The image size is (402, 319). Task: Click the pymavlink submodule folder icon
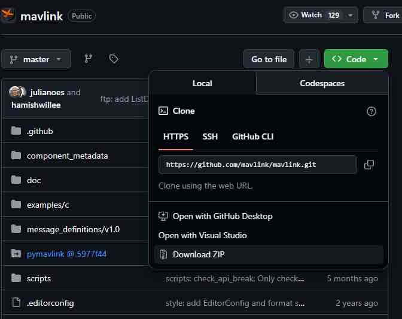click(16, 254)
